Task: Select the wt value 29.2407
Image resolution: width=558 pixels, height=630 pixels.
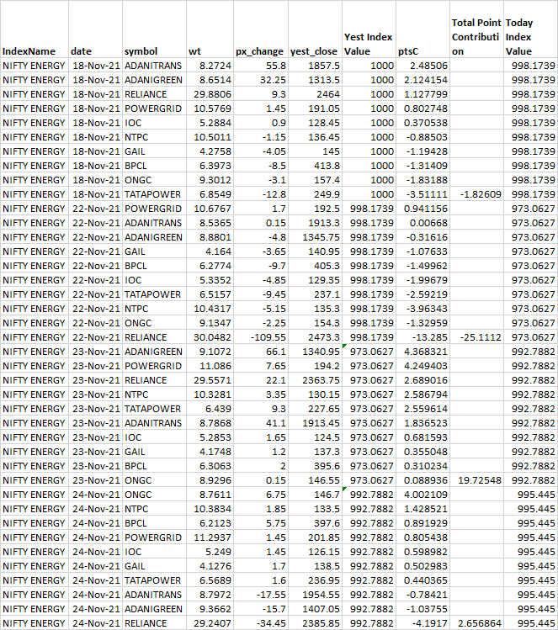Action: [212, 623]
